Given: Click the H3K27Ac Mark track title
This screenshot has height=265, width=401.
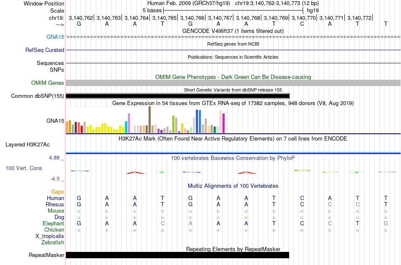Looking at the screenshot, I should (233, 139).
